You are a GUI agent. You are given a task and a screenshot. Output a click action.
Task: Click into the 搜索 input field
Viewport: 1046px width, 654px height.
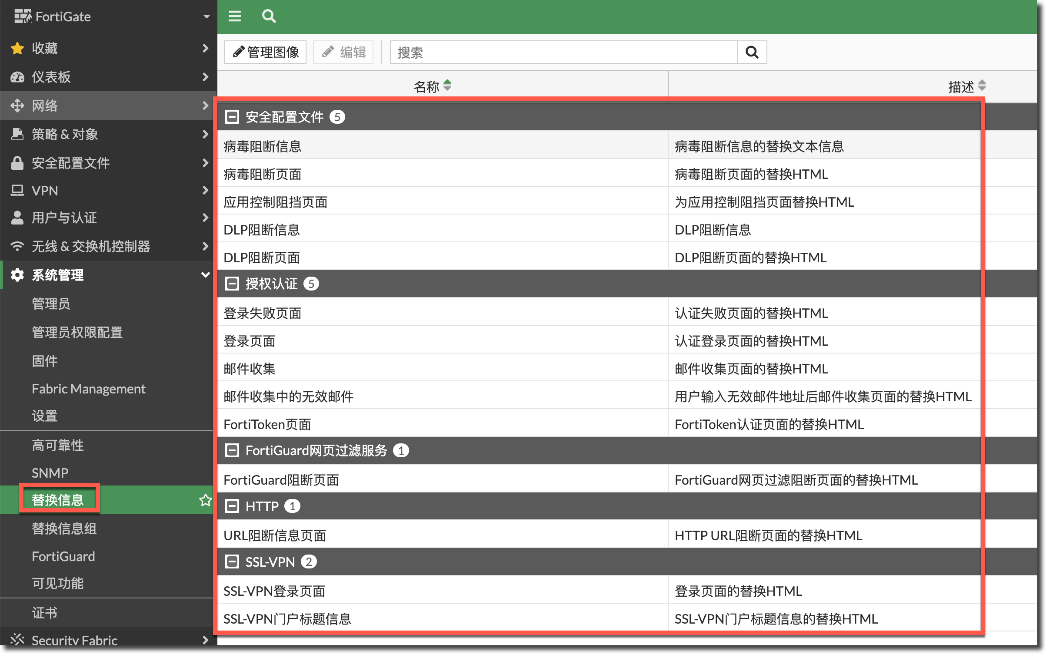pos(563,53)
